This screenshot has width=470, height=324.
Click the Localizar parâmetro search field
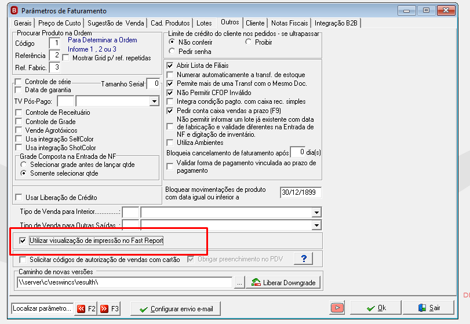point(42,308)
